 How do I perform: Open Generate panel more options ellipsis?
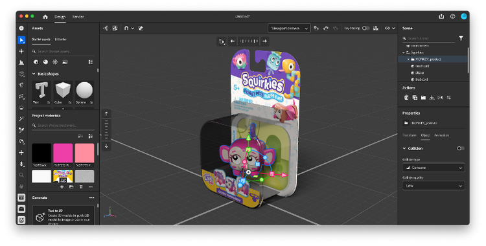[91, 197]
